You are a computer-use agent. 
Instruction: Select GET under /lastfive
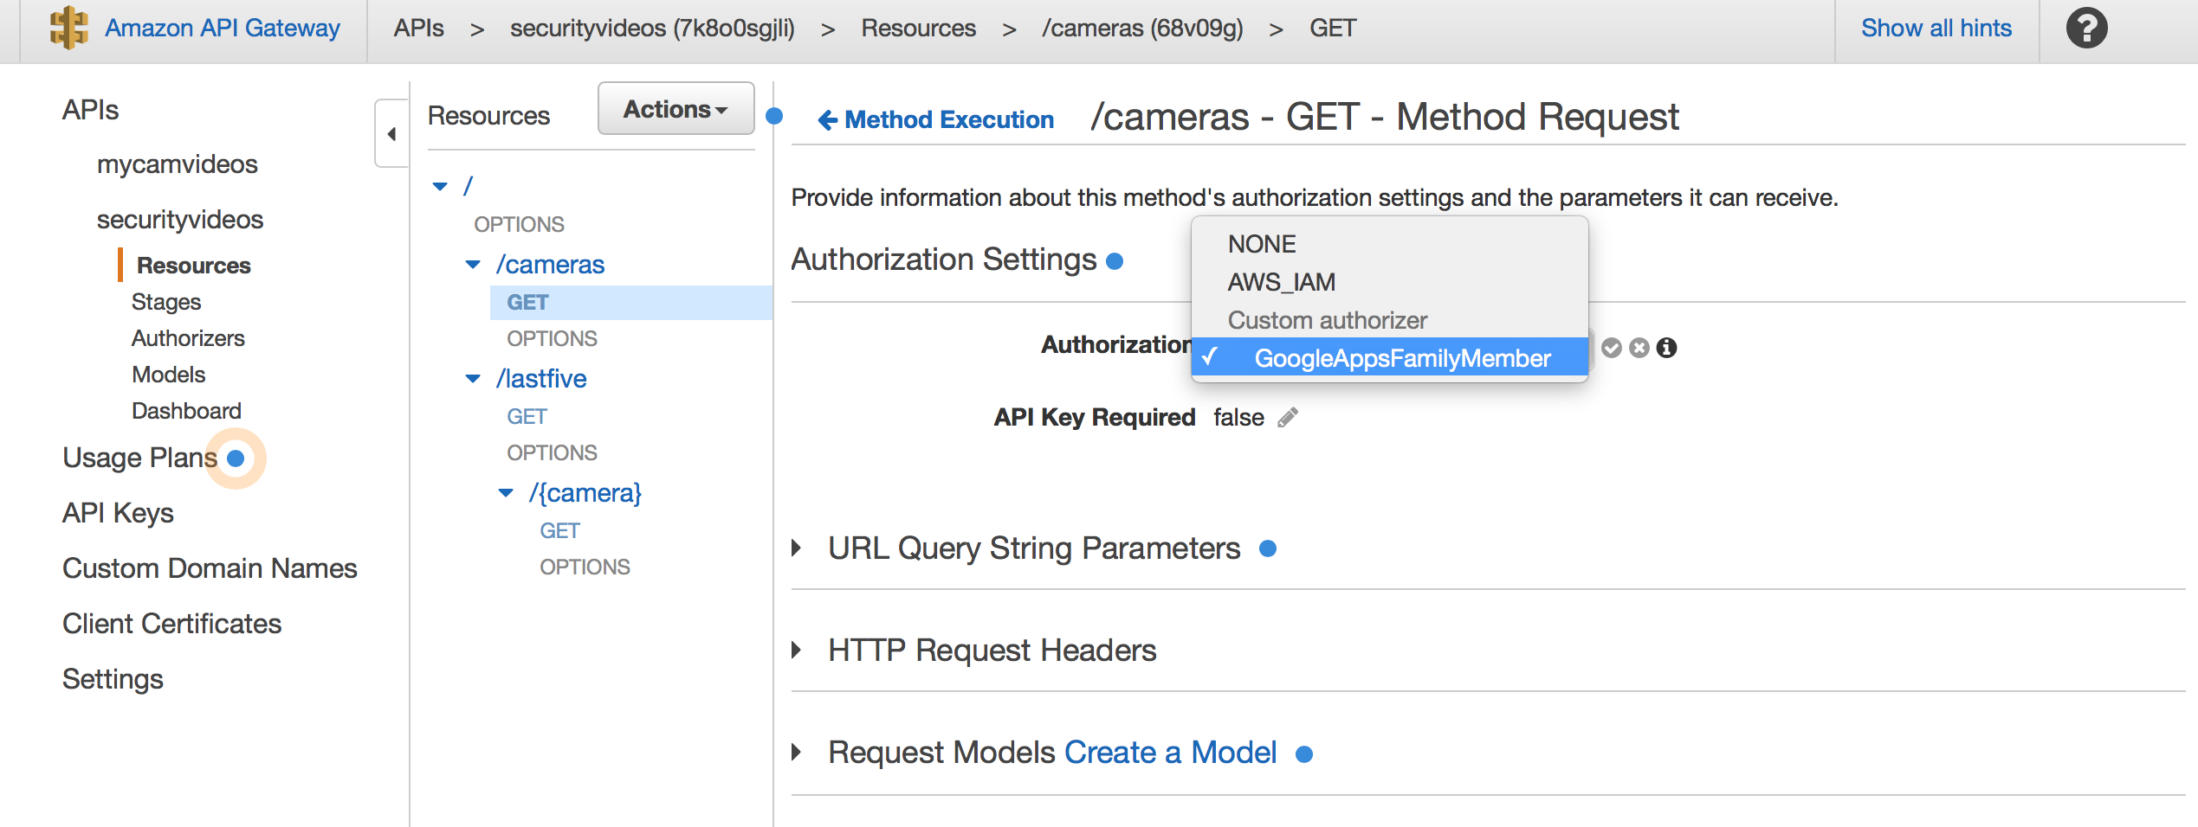click(527, 417)
